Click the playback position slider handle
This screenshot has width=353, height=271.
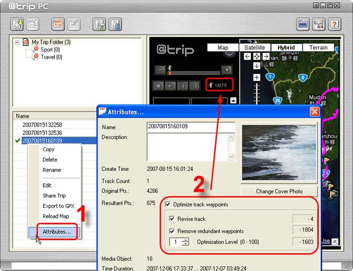pyautogui.click(x=170, y=73)
